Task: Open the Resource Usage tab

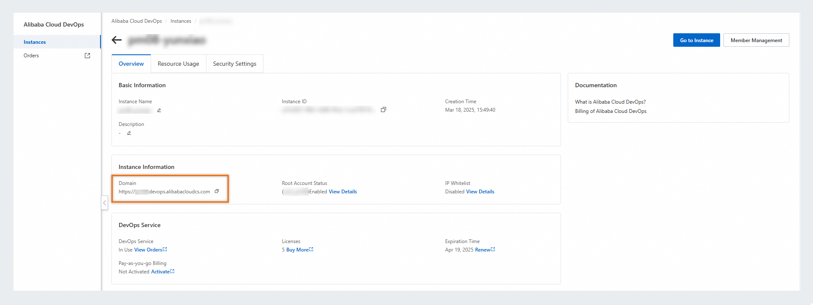Action: click(x=179, y=64)
